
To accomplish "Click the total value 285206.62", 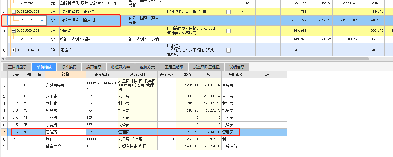I will (210, 96).
